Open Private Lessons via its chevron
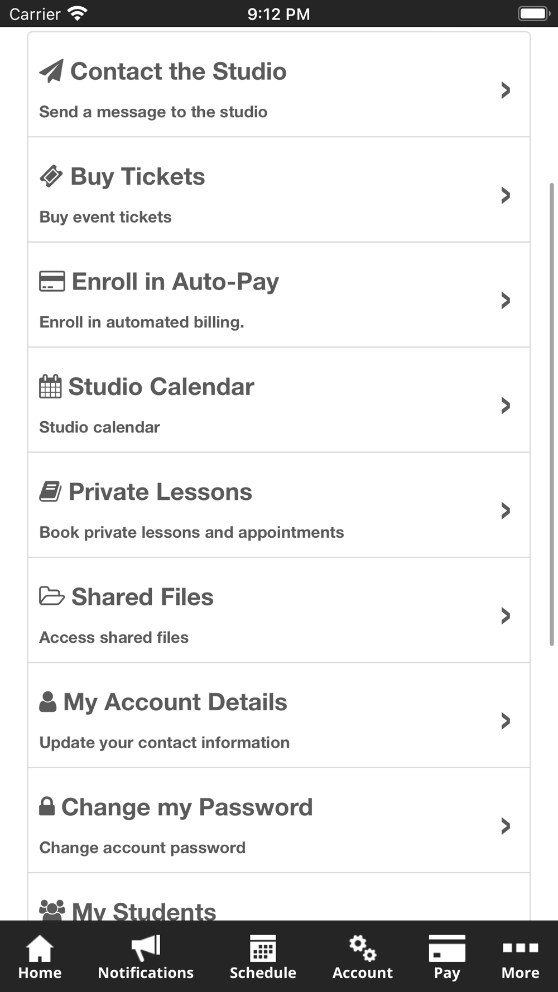This screenshot has height=992, width=558. click(x=506, y=511)
